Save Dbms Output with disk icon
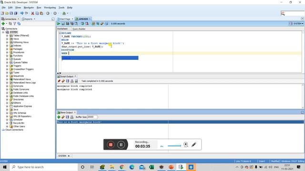The width and height of the screenshot is (305, 171). pos(67,117)
